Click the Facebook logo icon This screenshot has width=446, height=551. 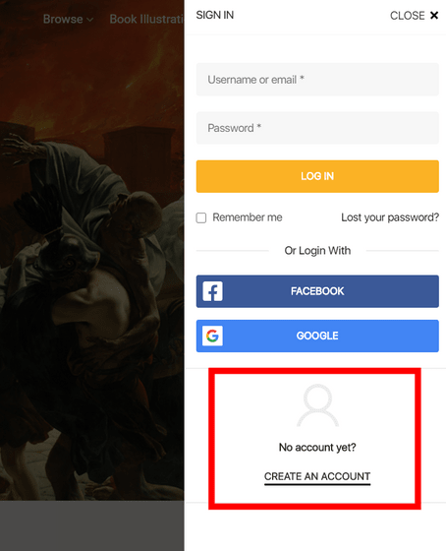(212, 291)
